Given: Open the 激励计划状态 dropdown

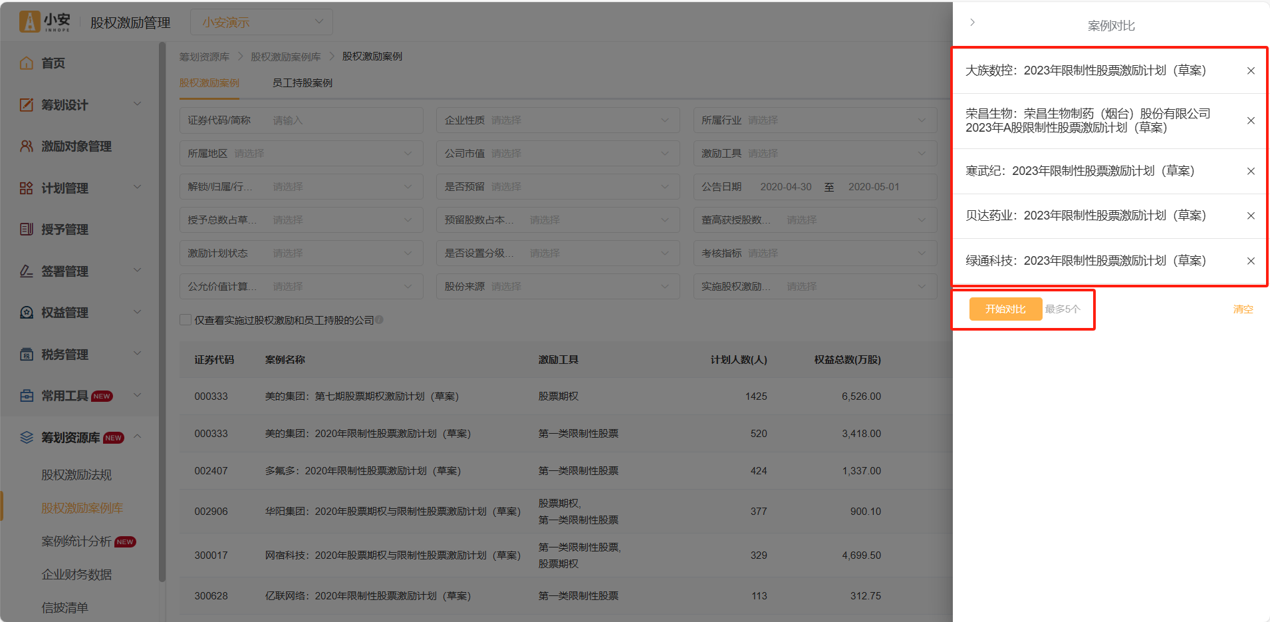Looking at the screenshot, I should [301, 253].
